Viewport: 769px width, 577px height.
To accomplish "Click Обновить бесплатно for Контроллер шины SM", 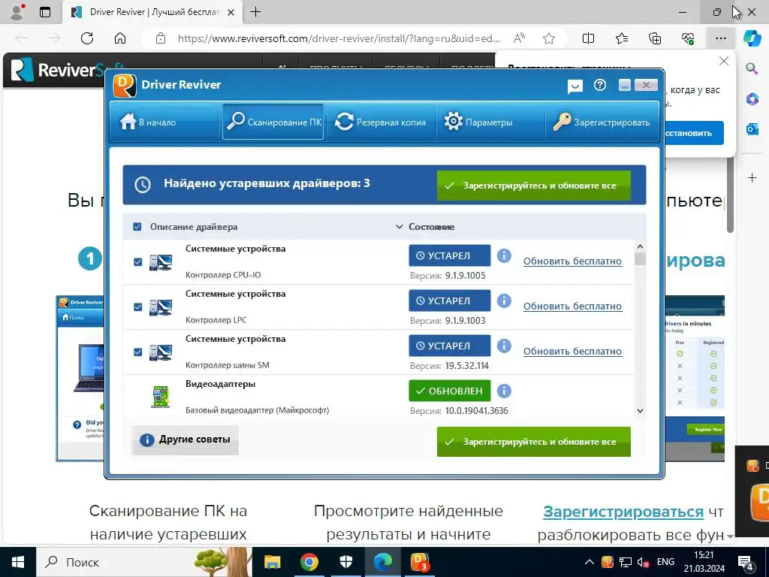I will click(572, 352).
